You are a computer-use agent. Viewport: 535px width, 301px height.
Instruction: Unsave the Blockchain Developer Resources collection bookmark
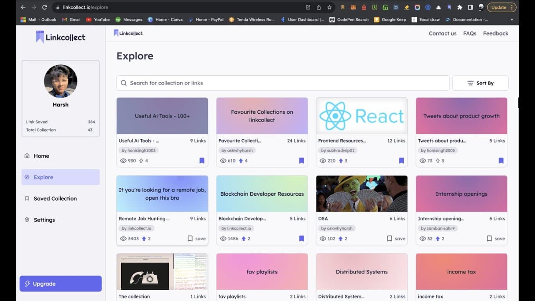point(301,239)
